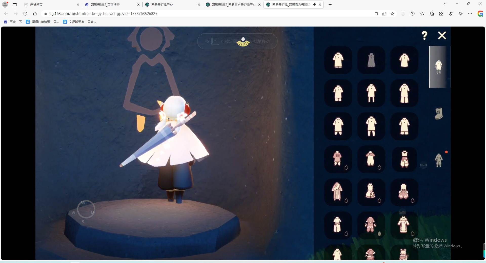Add this page to favorites with the star
This screenshot has width=486, height=263.
click(392, 14)
